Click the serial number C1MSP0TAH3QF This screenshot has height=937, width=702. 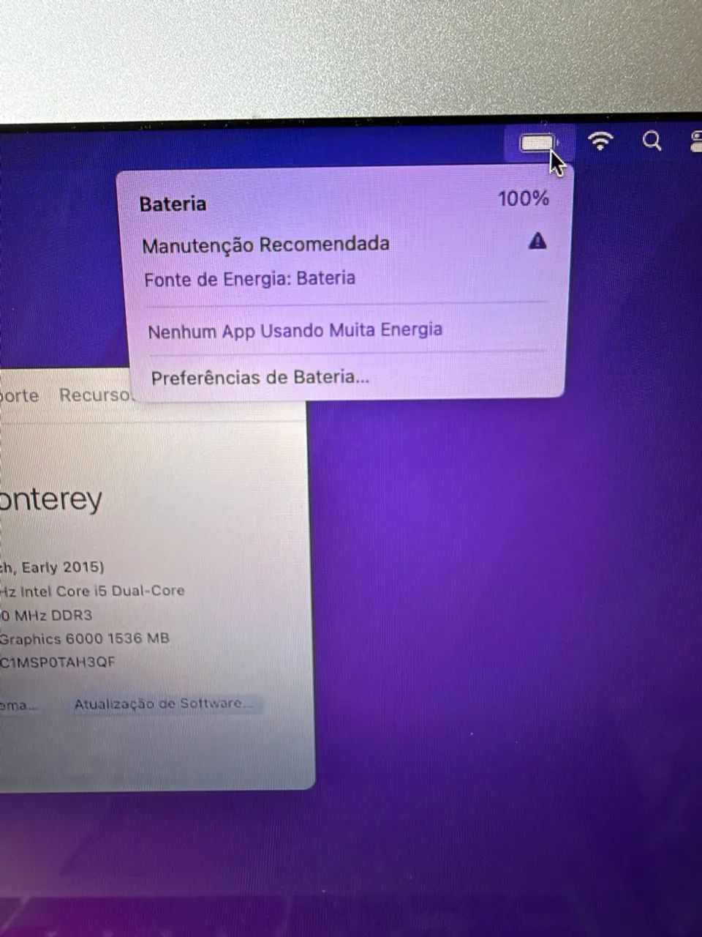click(x=58, y=662)
